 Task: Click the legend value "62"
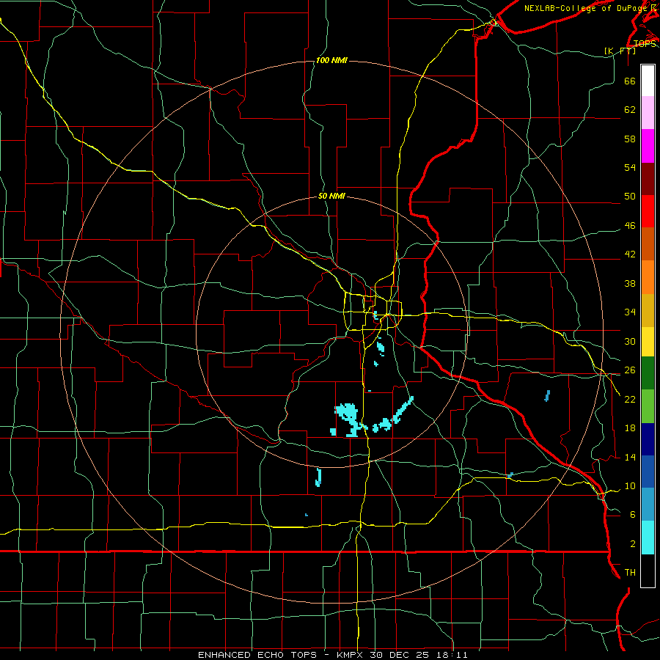coord(630,110)
